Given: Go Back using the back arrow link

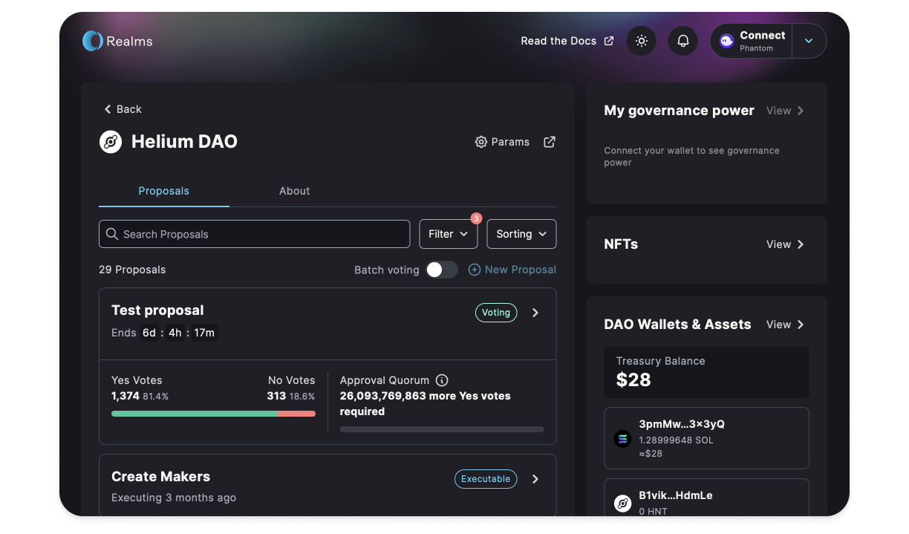Looking at the screenshot, I should [122, 109].
